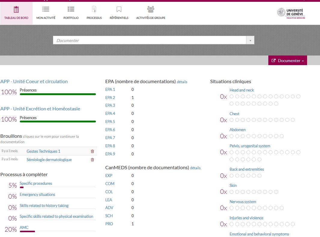Click the Activités de groupe people icon

(151, 9)
